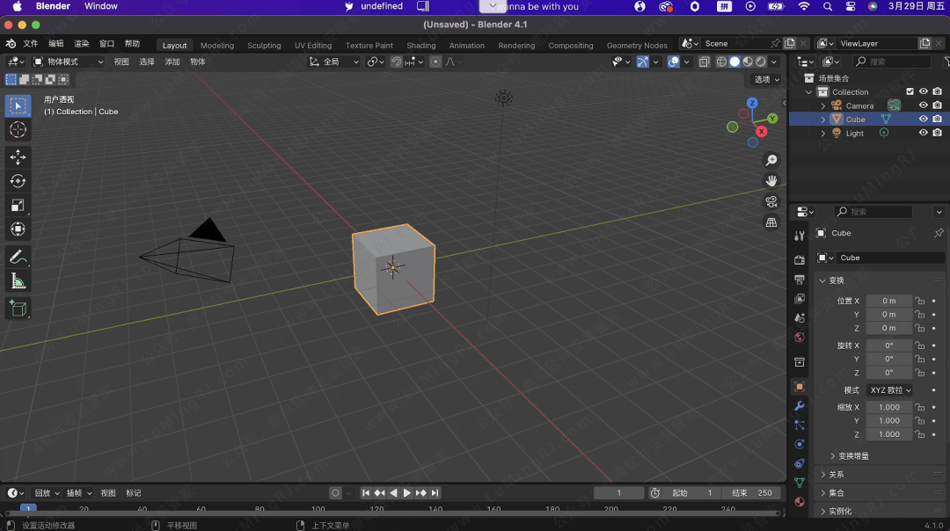Open the 物体模式 mode dropdown

pos(68,62)
